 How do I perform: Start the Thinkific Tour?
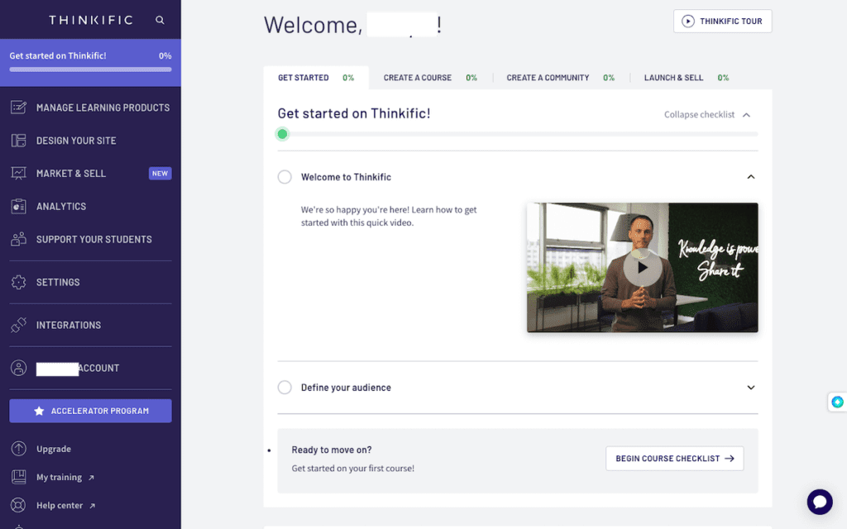(722, 21)
